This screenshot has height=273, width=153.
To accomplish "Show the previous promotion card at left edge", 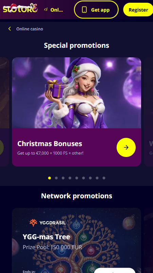I will pyautogui.click(x=4, y=112).
